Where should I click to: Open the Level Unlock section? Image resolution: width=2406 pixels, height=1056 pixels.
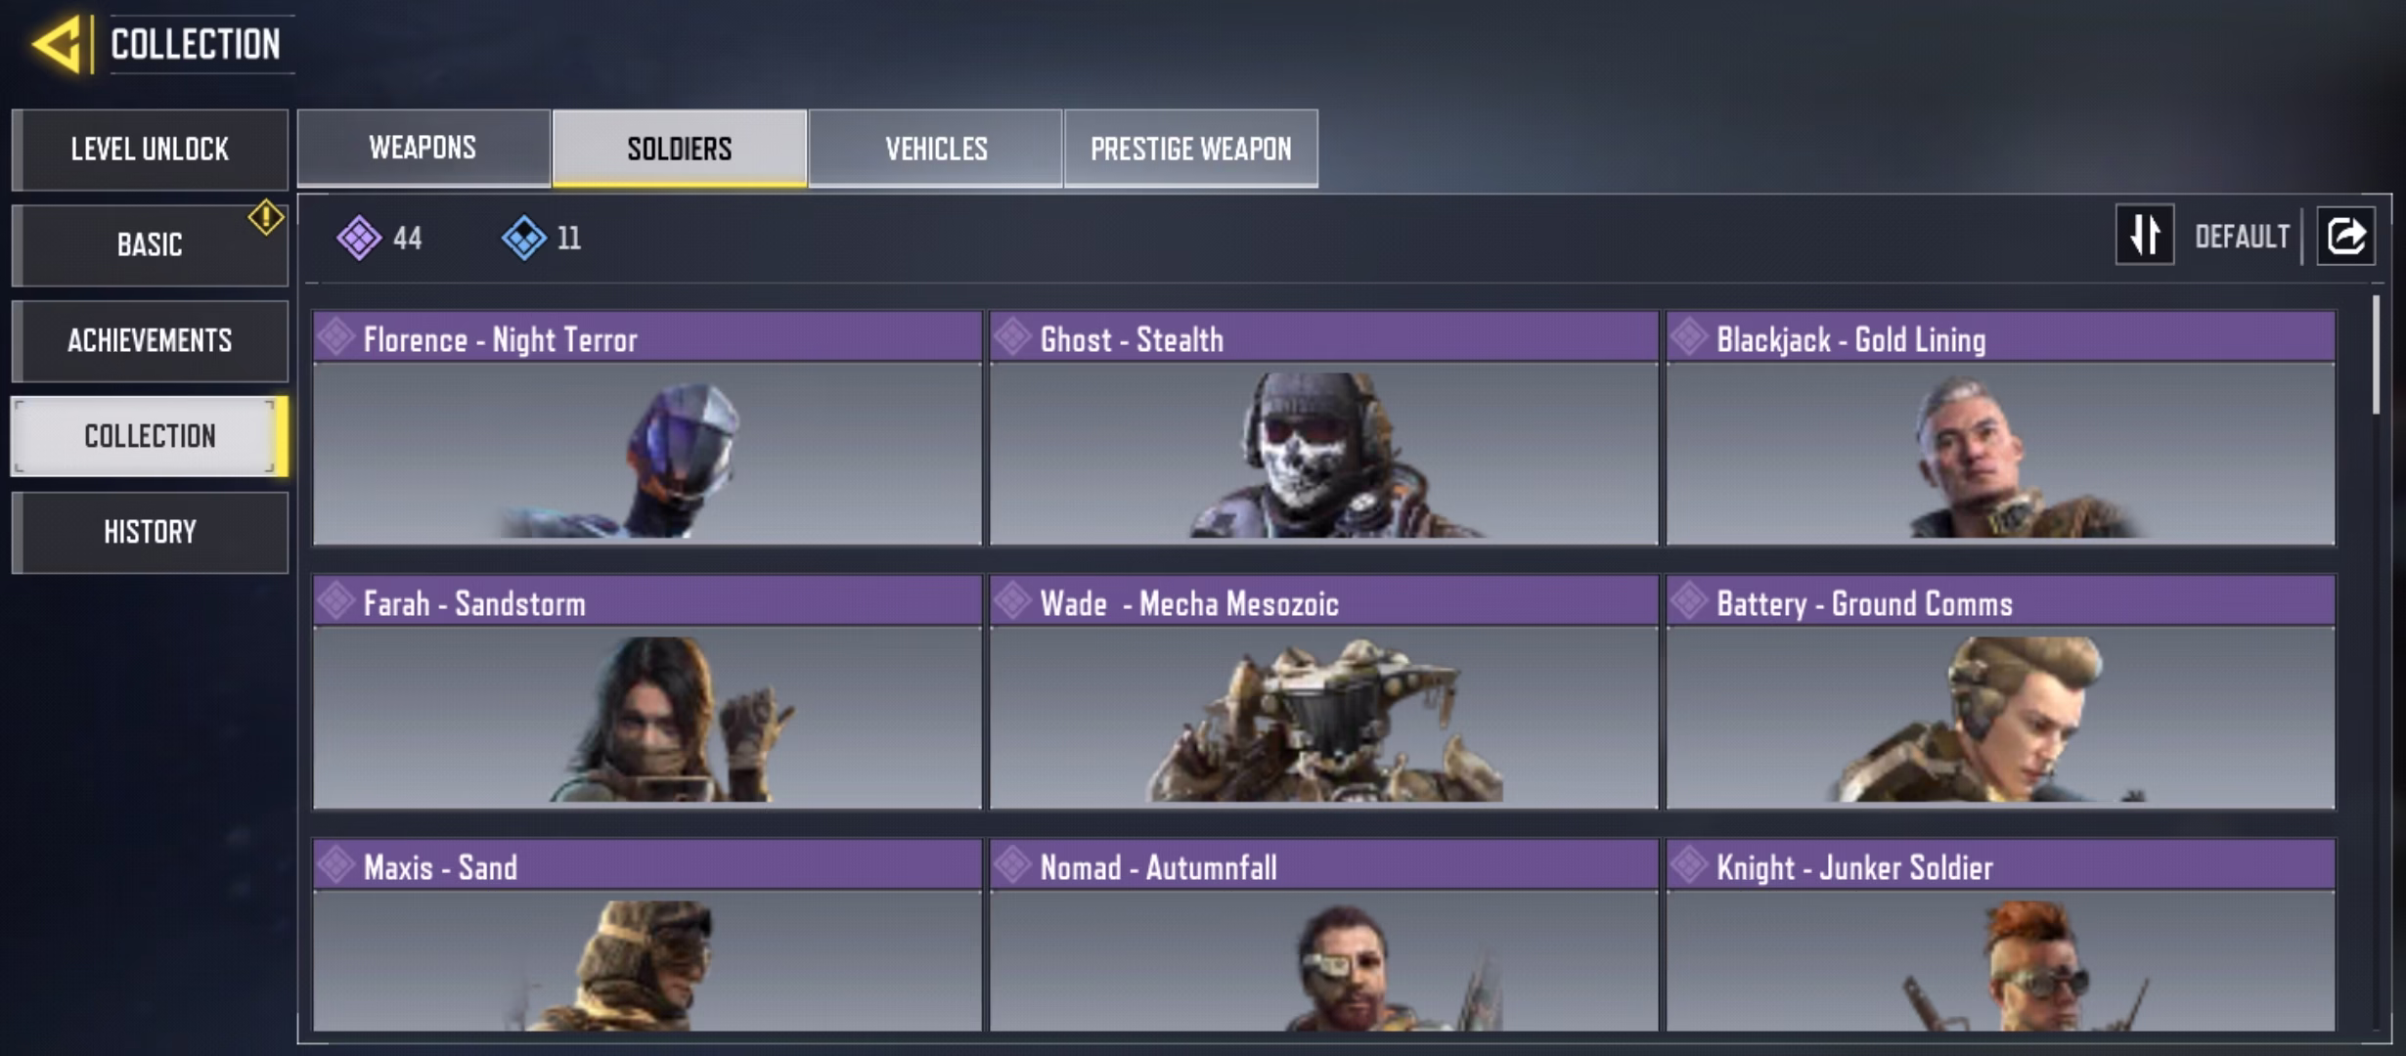pyautogui.click(x=150, y=149)
